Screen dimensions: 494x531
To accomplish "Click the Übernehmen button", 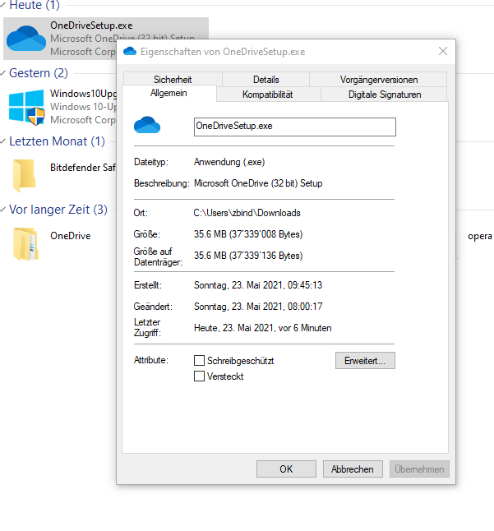I will coord(419,469).
